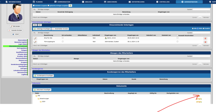This screenshot has height=112, width=216.
Task: Open Dienstpläne in the sidebar
Action: coord(23,67)
